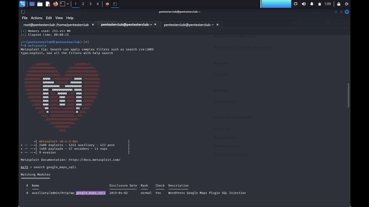
Task: Switch to workspace 1
Action: pos(76,4)
